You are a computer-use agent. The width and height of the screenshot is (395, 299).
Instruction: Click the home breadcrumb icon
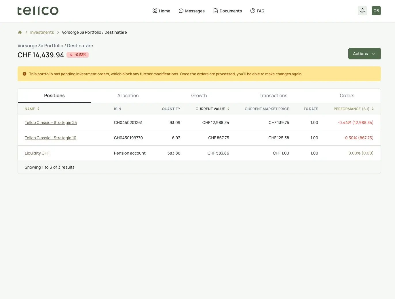[x=20, y=32]
